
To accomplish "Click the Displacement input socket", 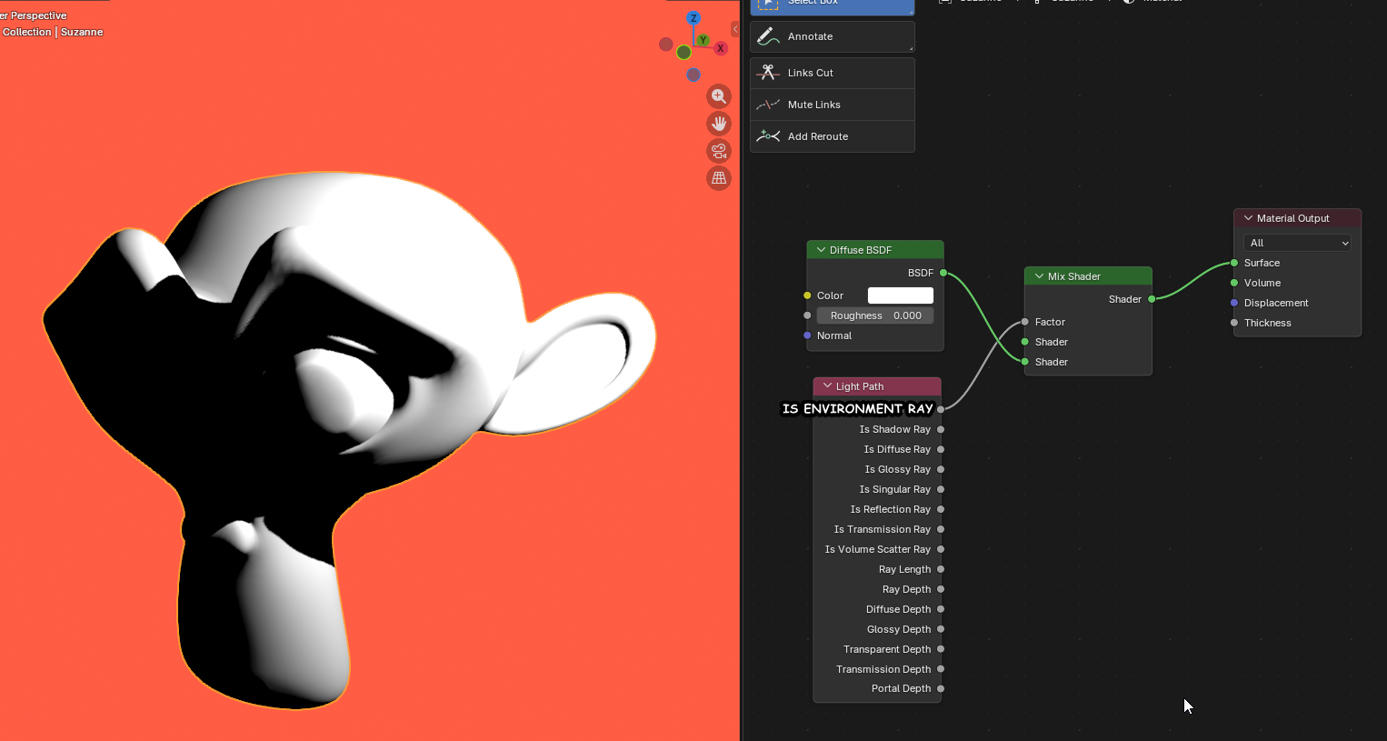I will pos(1234,303).
